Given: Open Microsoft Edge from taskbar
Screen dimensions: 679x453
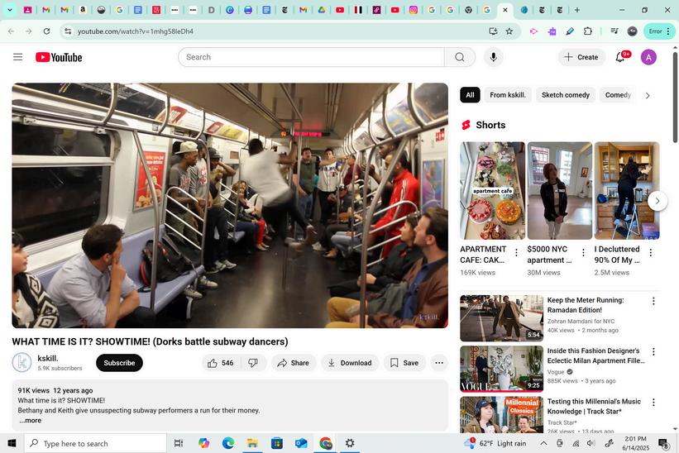Looking at the screenshot, I should pos(228,443).
